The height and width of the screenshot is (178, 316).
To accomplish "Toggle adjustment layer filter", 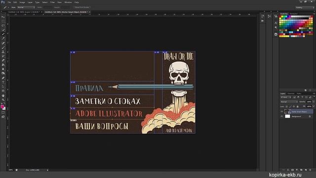I will pos(298,97).
